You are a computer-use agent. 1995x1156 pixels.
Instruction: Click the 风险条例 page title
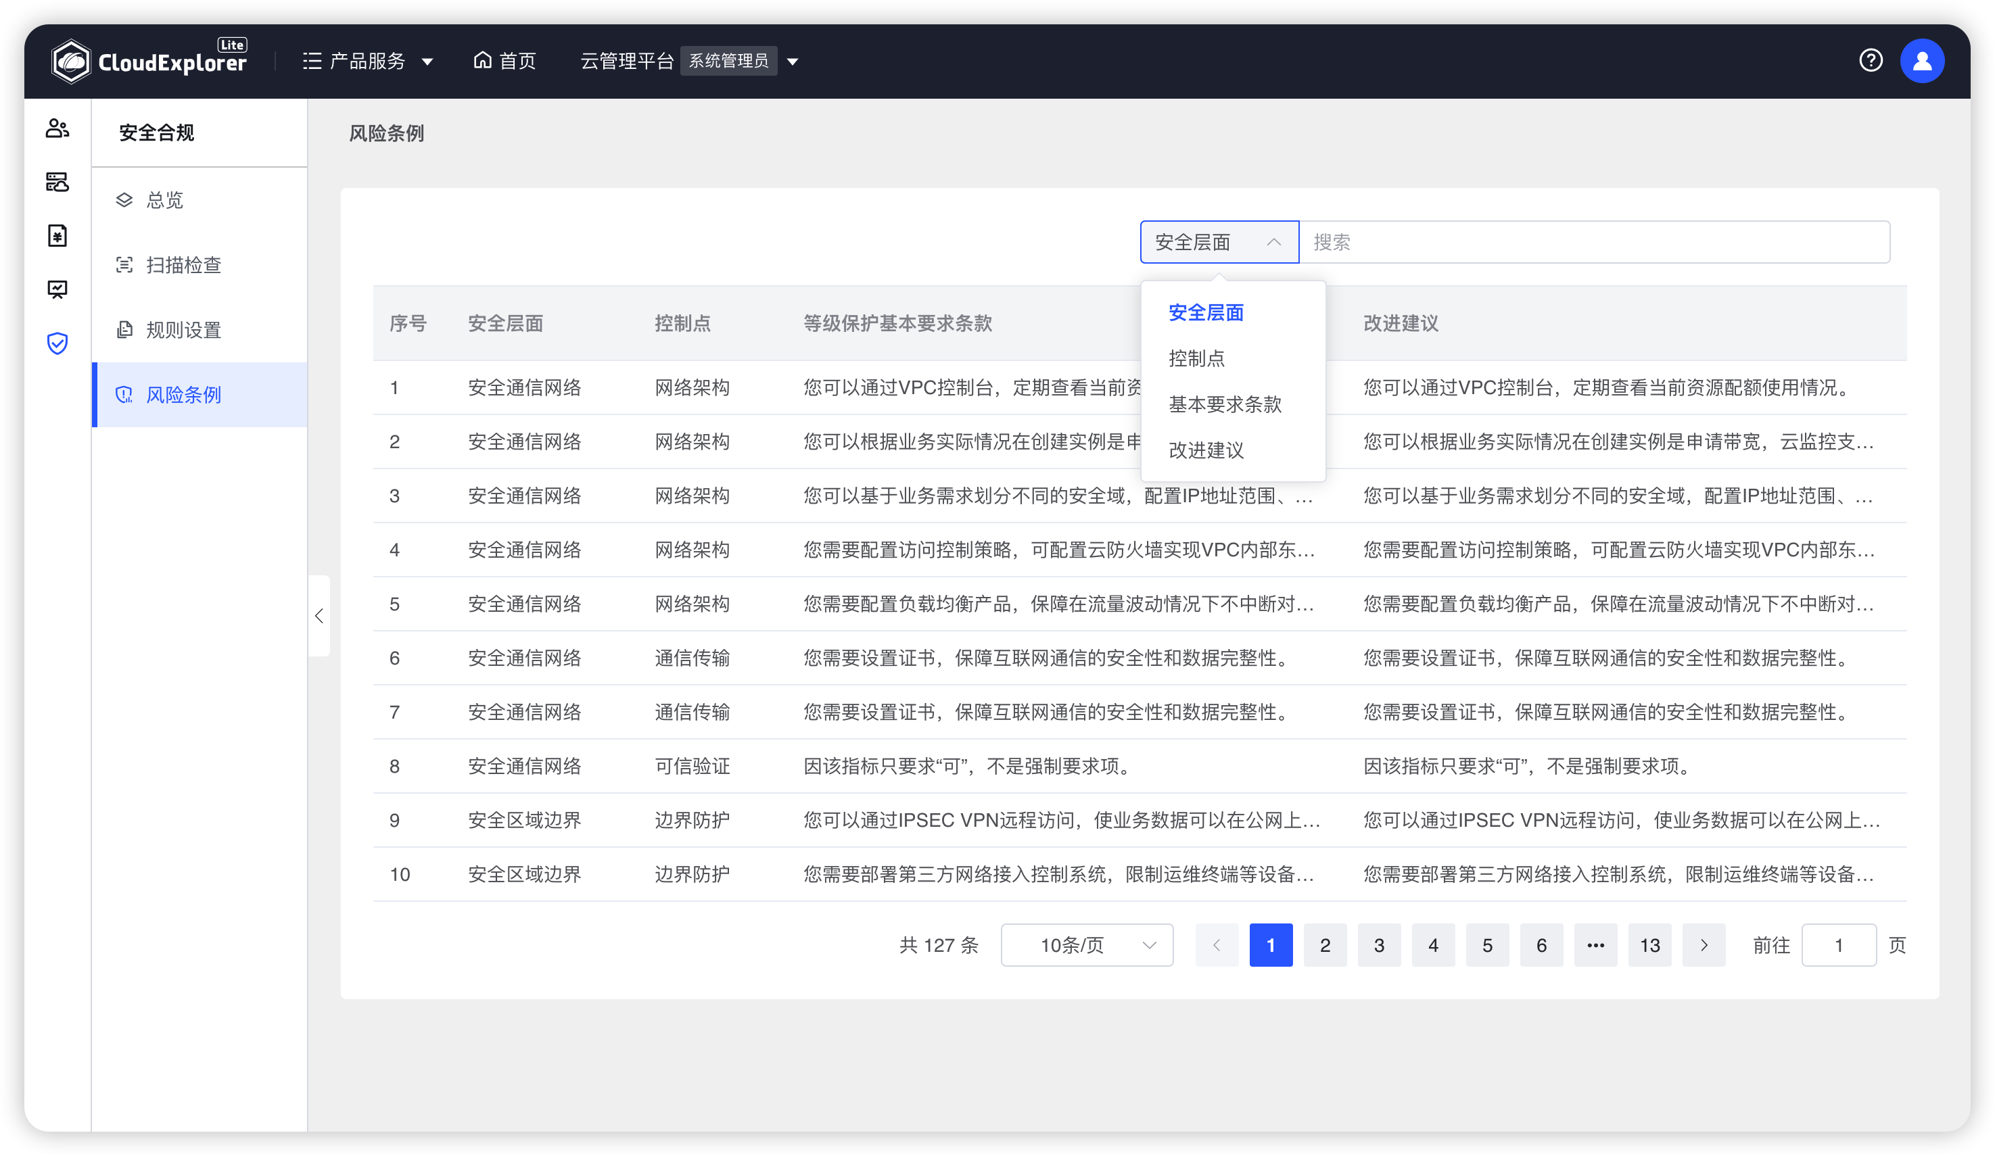coord(386,133)
